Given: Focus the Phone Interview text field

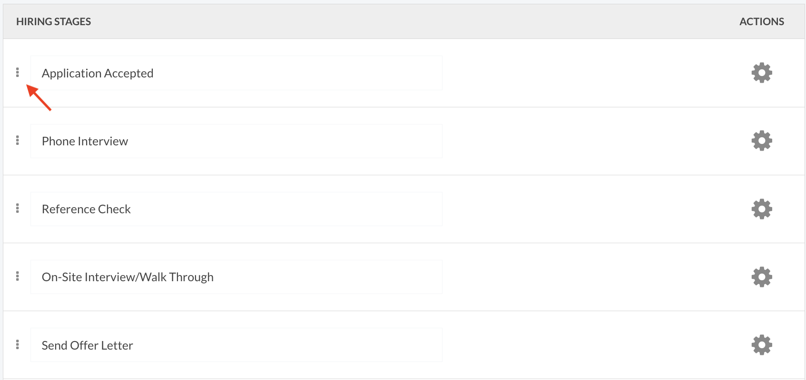Looking at the screenshot, I should [236, 141].
